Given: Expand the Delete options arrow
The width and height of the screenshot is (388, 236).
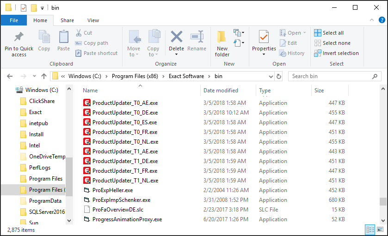Looking at the screenshot, I should click(177, 54).
